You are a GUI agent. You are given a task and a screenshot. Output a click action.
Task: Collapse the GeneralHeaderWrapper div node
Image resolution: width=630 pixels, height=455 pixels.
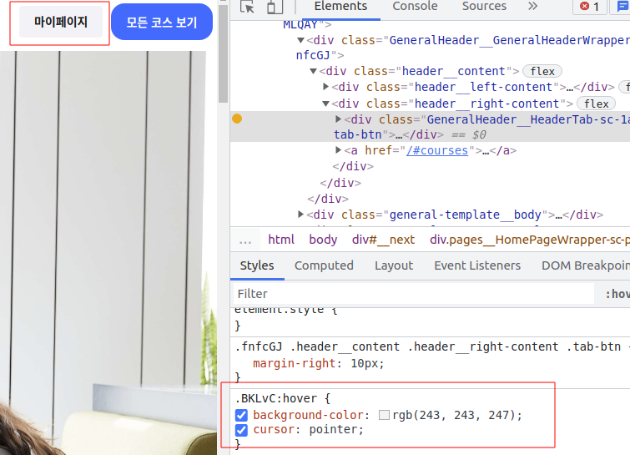click(x=300, y=40)
